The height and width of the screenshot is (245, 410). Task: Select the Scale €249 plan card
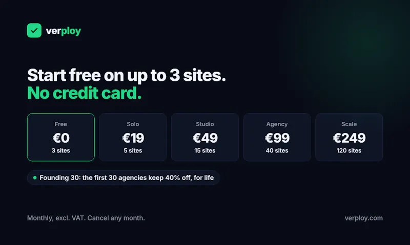(349, 137)
